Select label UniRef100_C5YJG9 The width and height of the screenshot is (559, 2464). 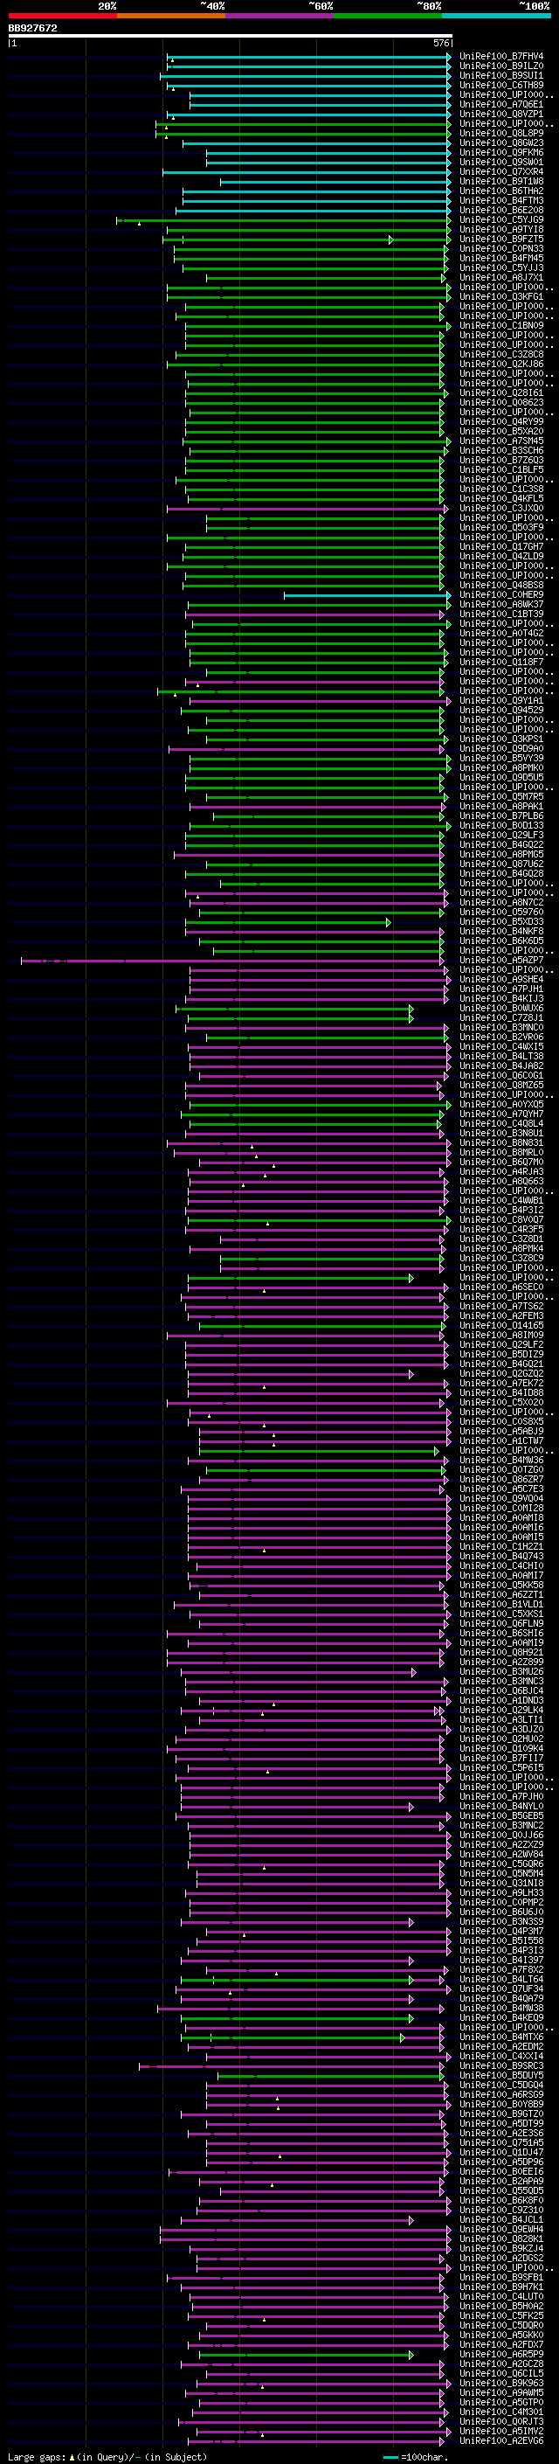point(501,220)
